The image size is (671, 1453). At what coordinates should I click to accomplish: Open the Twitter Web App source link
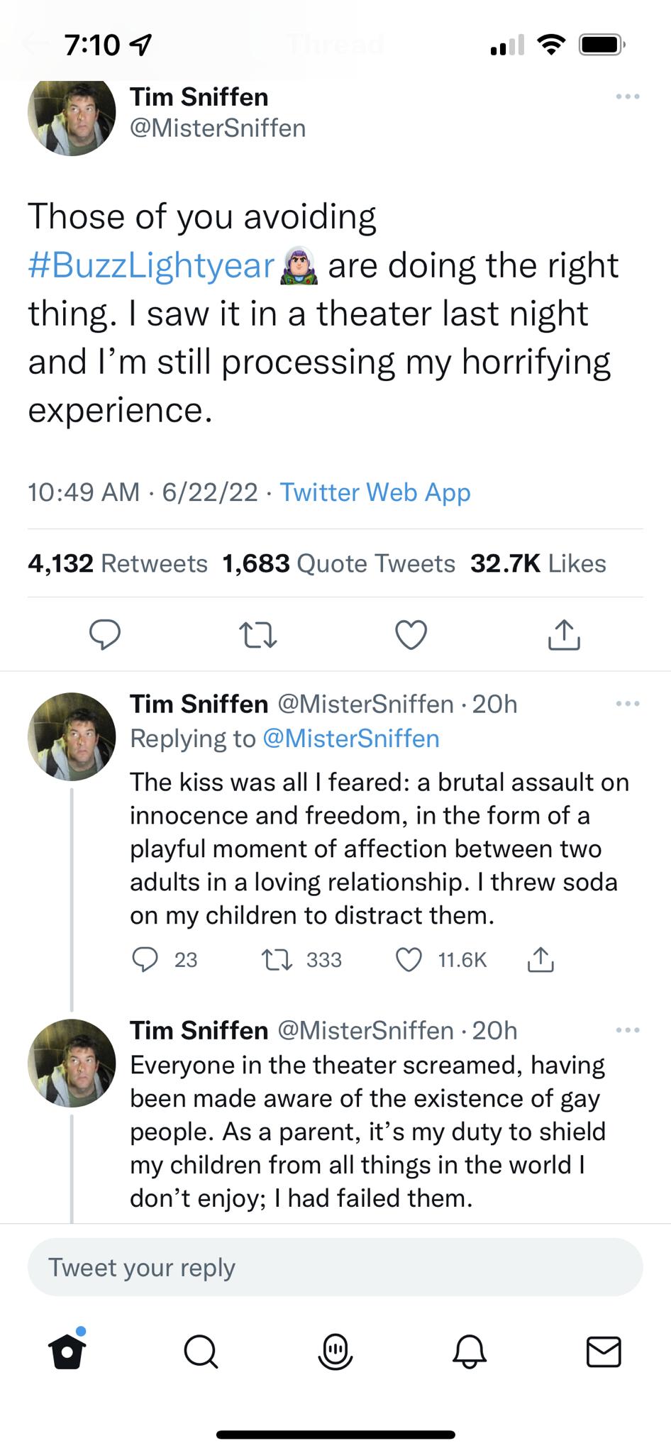[x=375, y=492]
